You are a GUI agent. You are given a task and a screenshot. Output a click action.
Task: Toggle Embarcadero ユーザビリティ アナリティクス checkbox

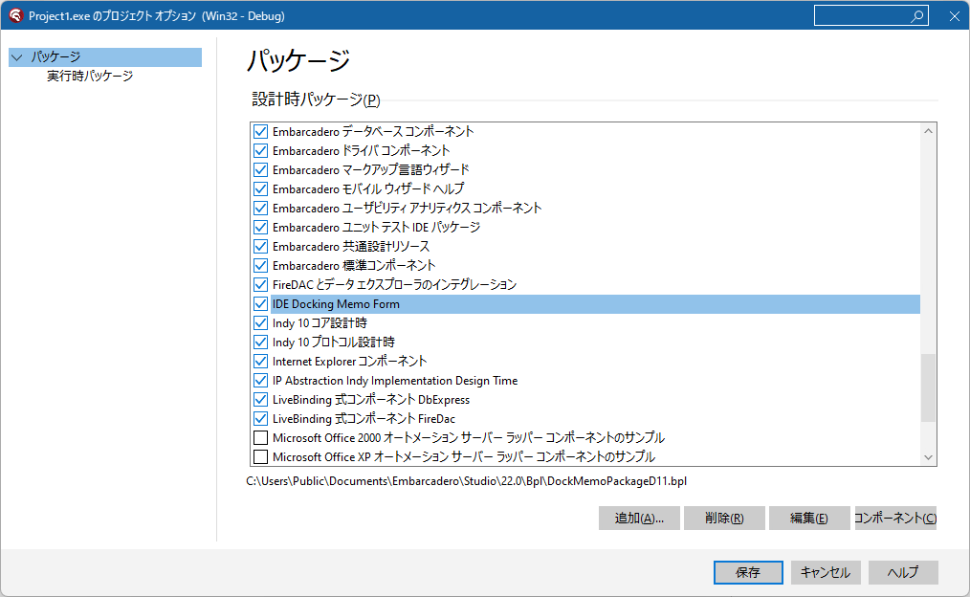(260, 209)
